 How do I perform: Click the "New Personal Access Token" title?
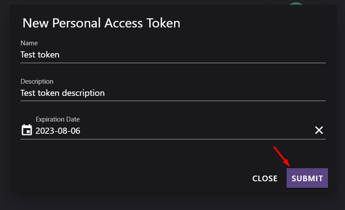[101, 23]
